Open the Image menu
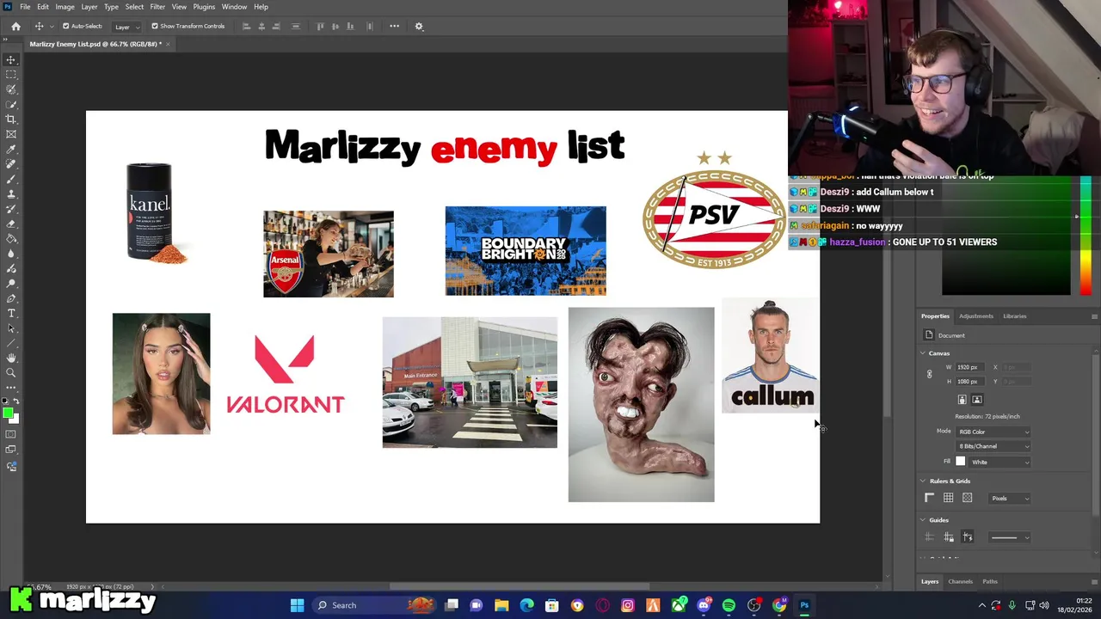 click(x=65, y=7)
